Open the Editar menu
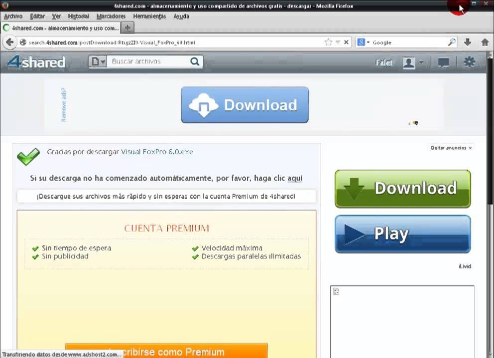 point(37,16)
